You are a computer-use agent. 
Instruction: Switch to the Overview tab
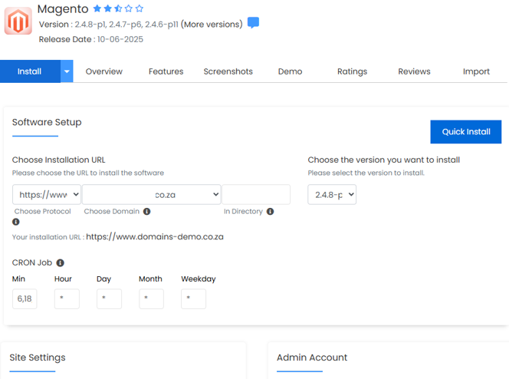104,71
